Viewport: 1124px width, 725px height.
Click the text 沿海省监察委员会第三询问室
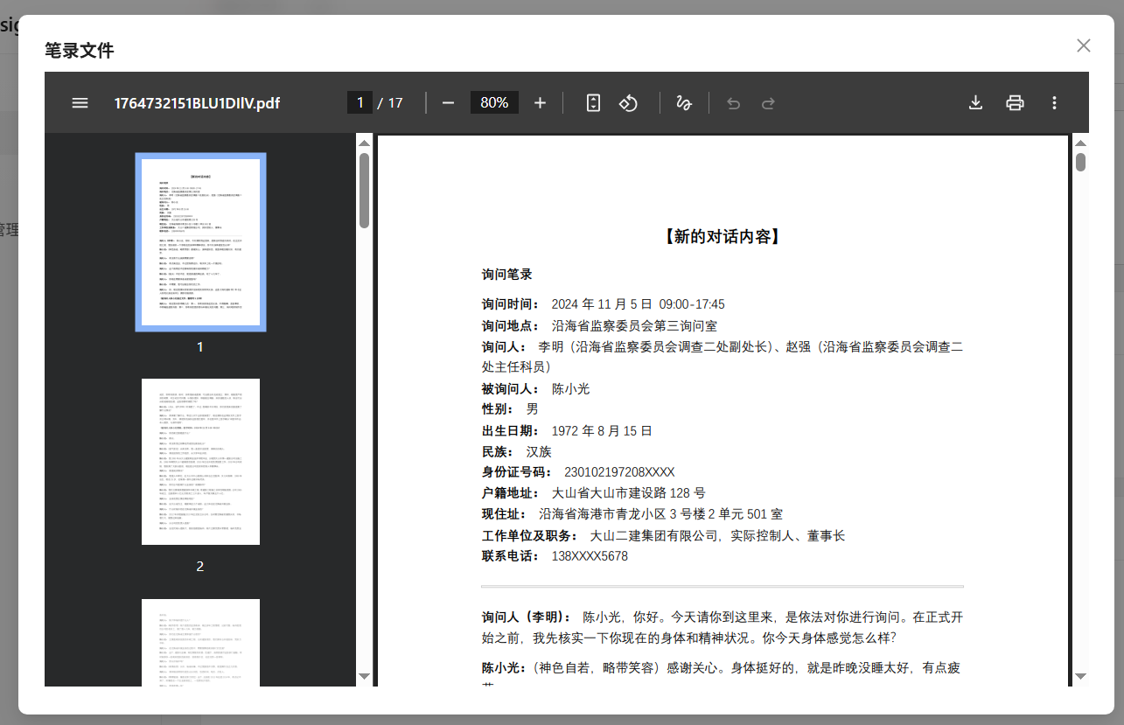pos(634,325)
